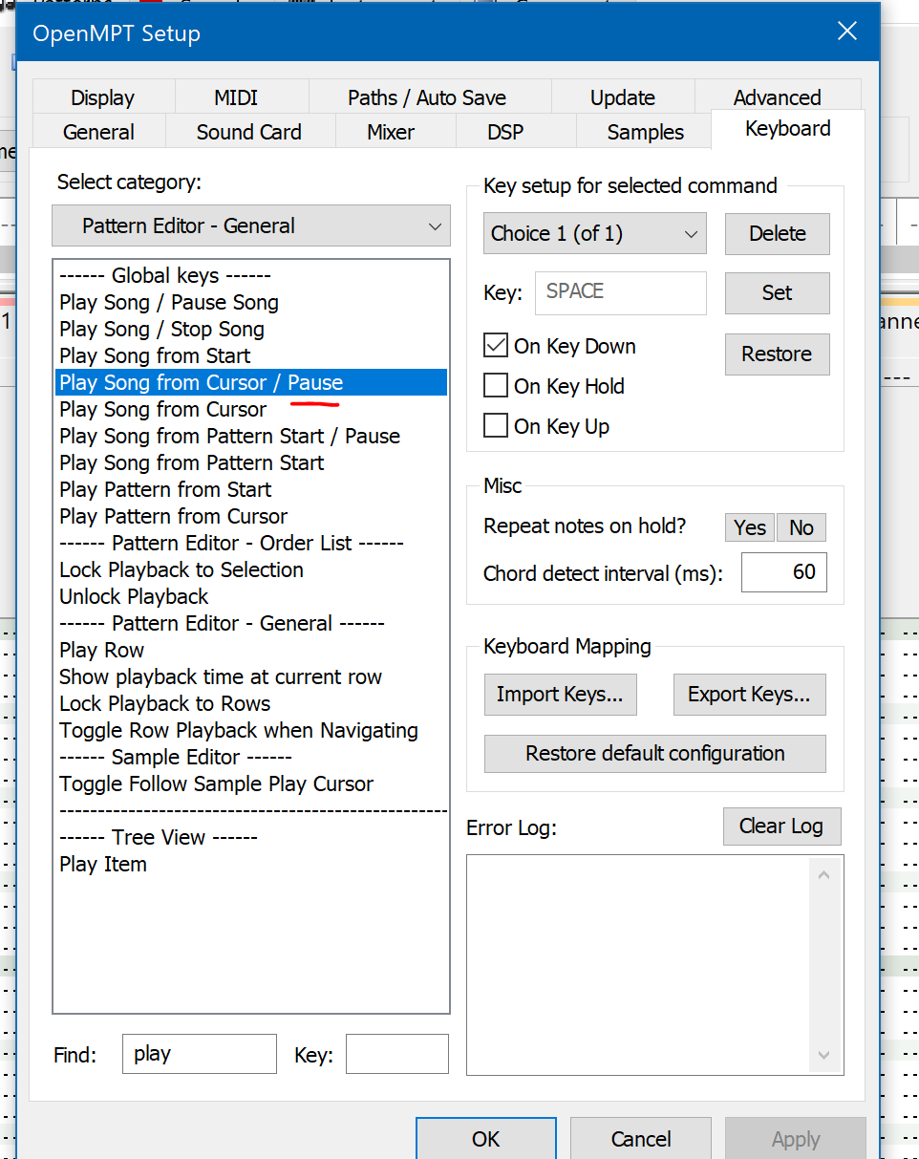
Task: Open the MIDI tab
Action: click(x=236, y=97)
